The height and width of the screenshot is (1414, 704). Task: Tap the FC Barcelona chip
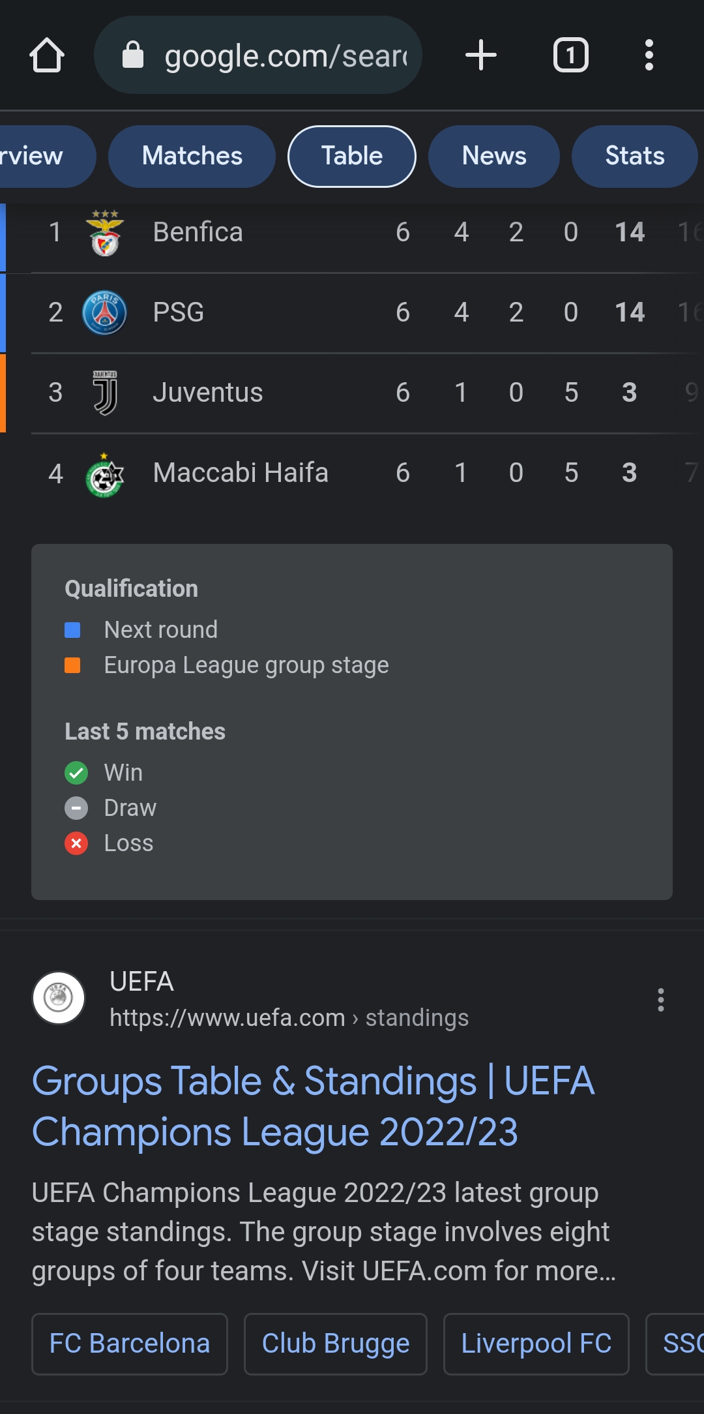click(x=130, y=1344)
